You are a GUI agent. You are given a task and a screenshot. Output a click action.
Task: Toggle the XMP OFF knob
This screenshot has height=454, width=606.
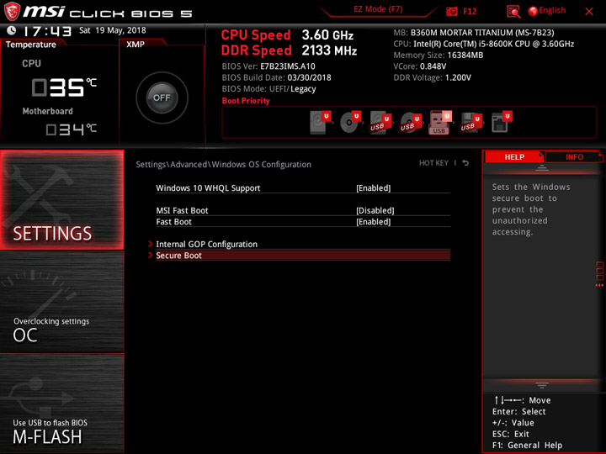[162, 98]
